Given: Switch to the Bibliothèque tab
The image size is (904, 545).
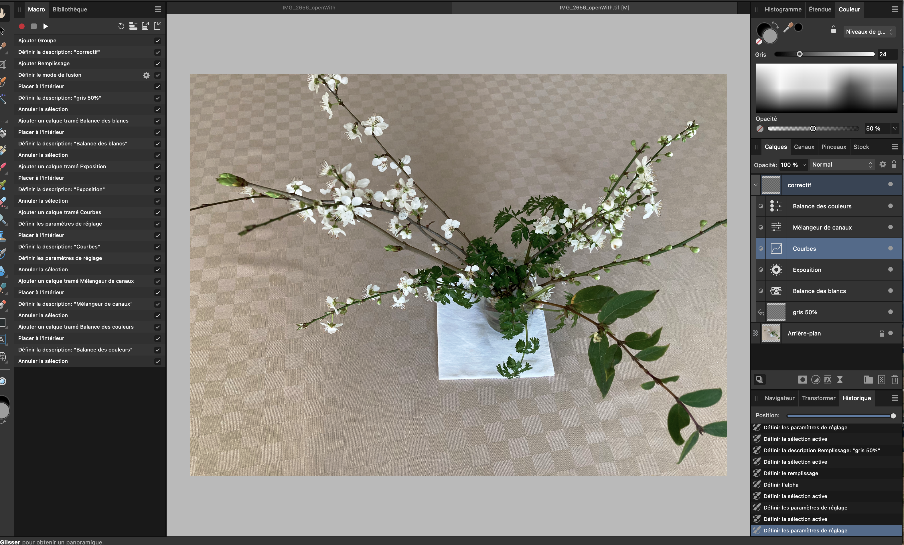Looking at the screenshot, I should [x=70, y=9].
